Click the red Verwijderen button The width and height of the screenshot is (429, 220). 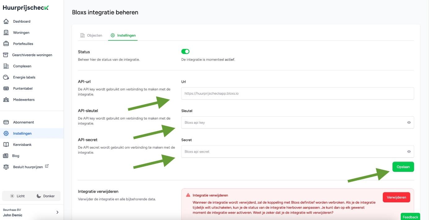coord(396,197)
